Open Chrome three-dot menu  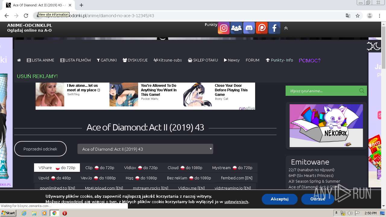[379, 16]
